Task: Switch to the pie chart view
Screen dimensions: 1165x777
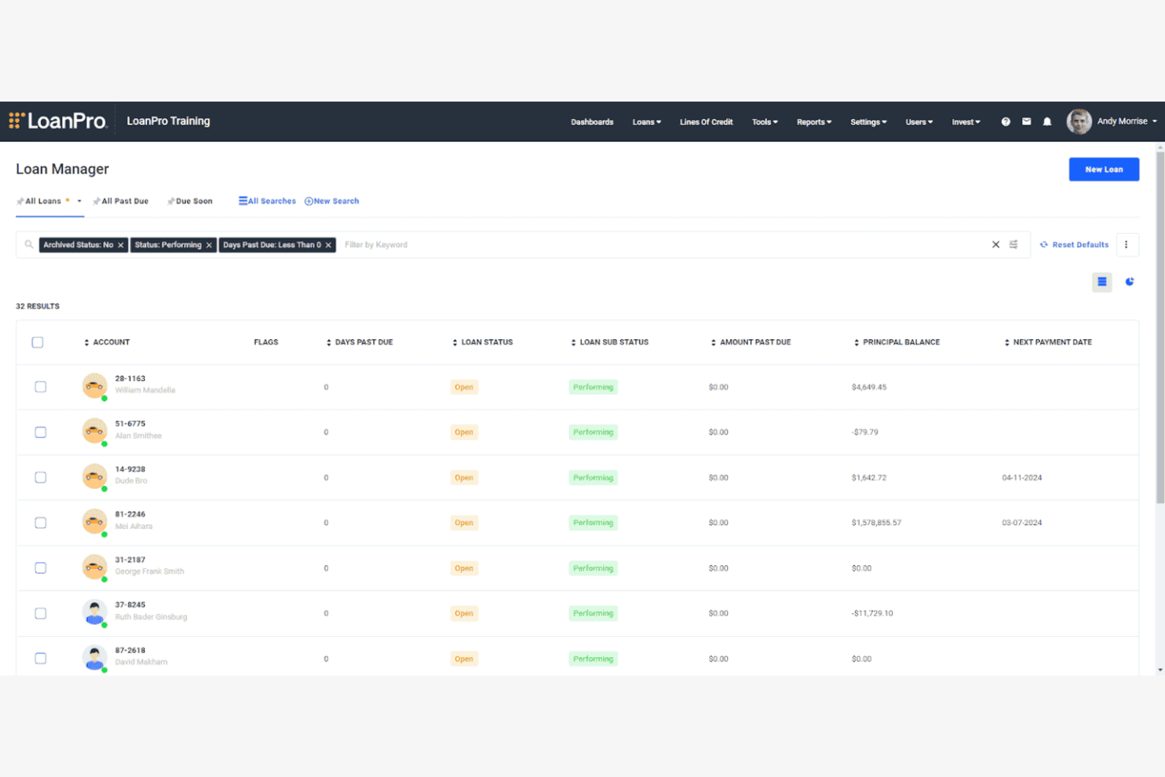Action: (x=1130, y=281)
